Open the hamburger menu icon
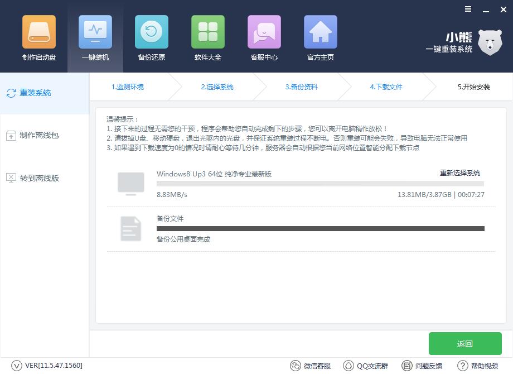 coord(467,9)
